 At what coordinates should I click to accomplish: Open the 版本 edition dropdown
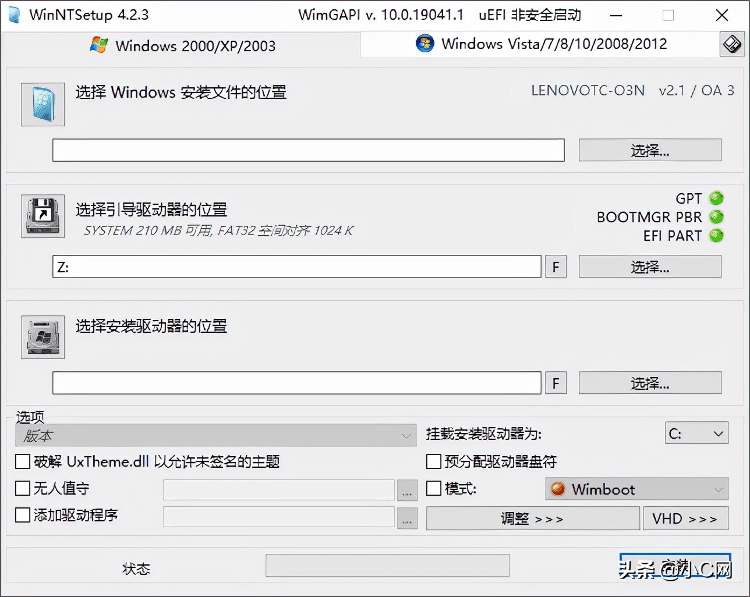coord(216,435)
